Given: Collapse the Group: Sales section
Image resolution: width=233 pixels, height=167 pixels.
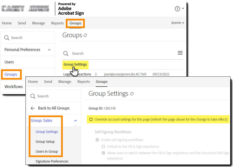Looking at the screenshot, I should click(75, 120).
